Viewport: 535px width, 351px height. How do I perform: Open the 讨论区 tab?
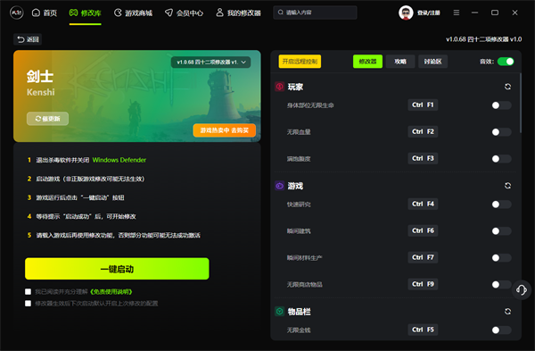pyautogui.click(x=432, y=62)
